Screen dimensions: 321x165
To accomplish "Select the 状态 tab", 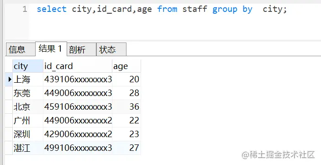I will click(111, 49).
